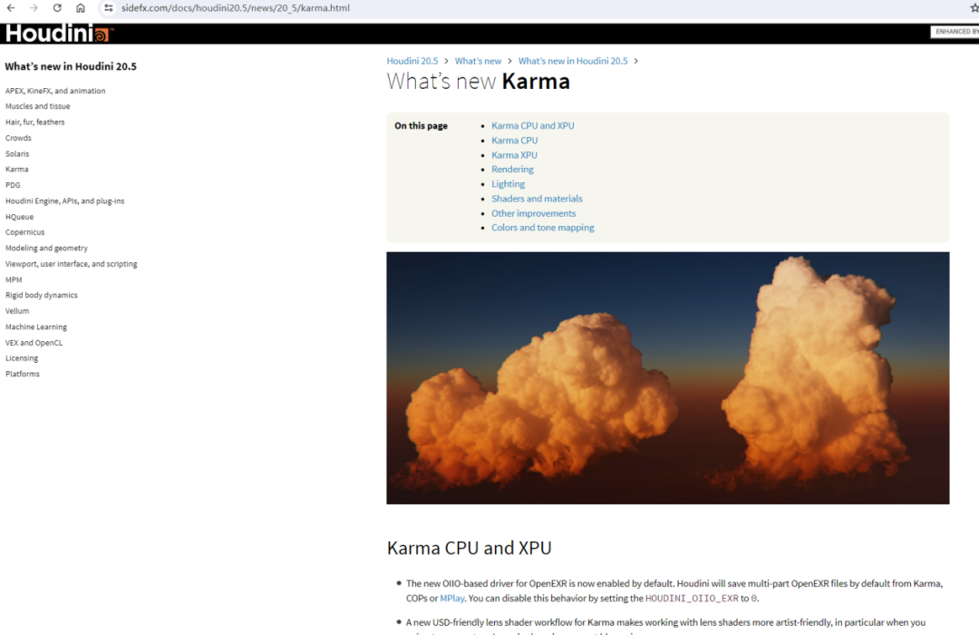Open Houdini 20.5 breadcrumb link

point(412,62)
